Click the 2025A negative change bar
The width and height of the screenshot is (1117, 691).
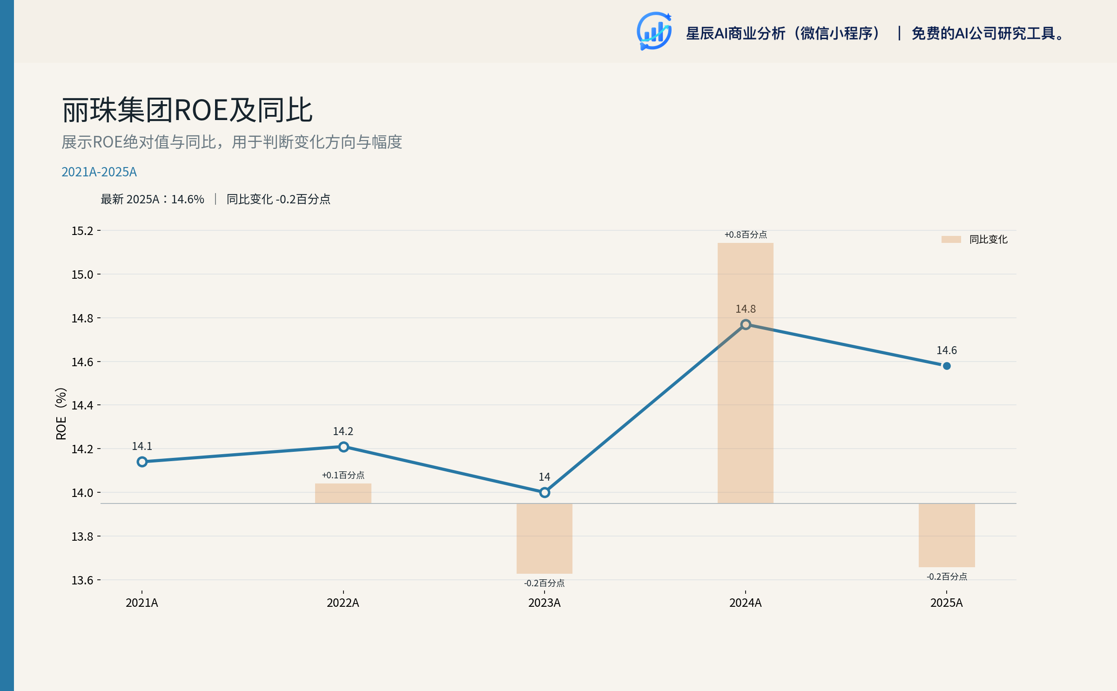click(947, 535)
